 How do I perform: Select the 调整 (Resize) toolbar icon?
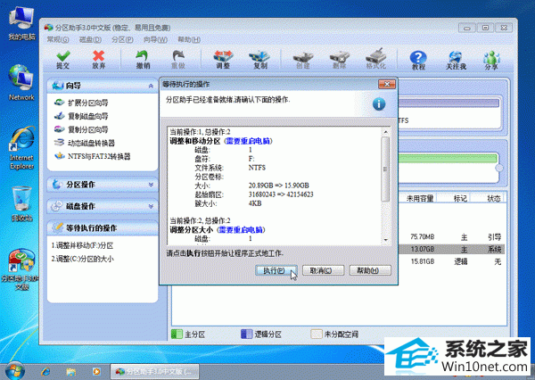point(223,60)
